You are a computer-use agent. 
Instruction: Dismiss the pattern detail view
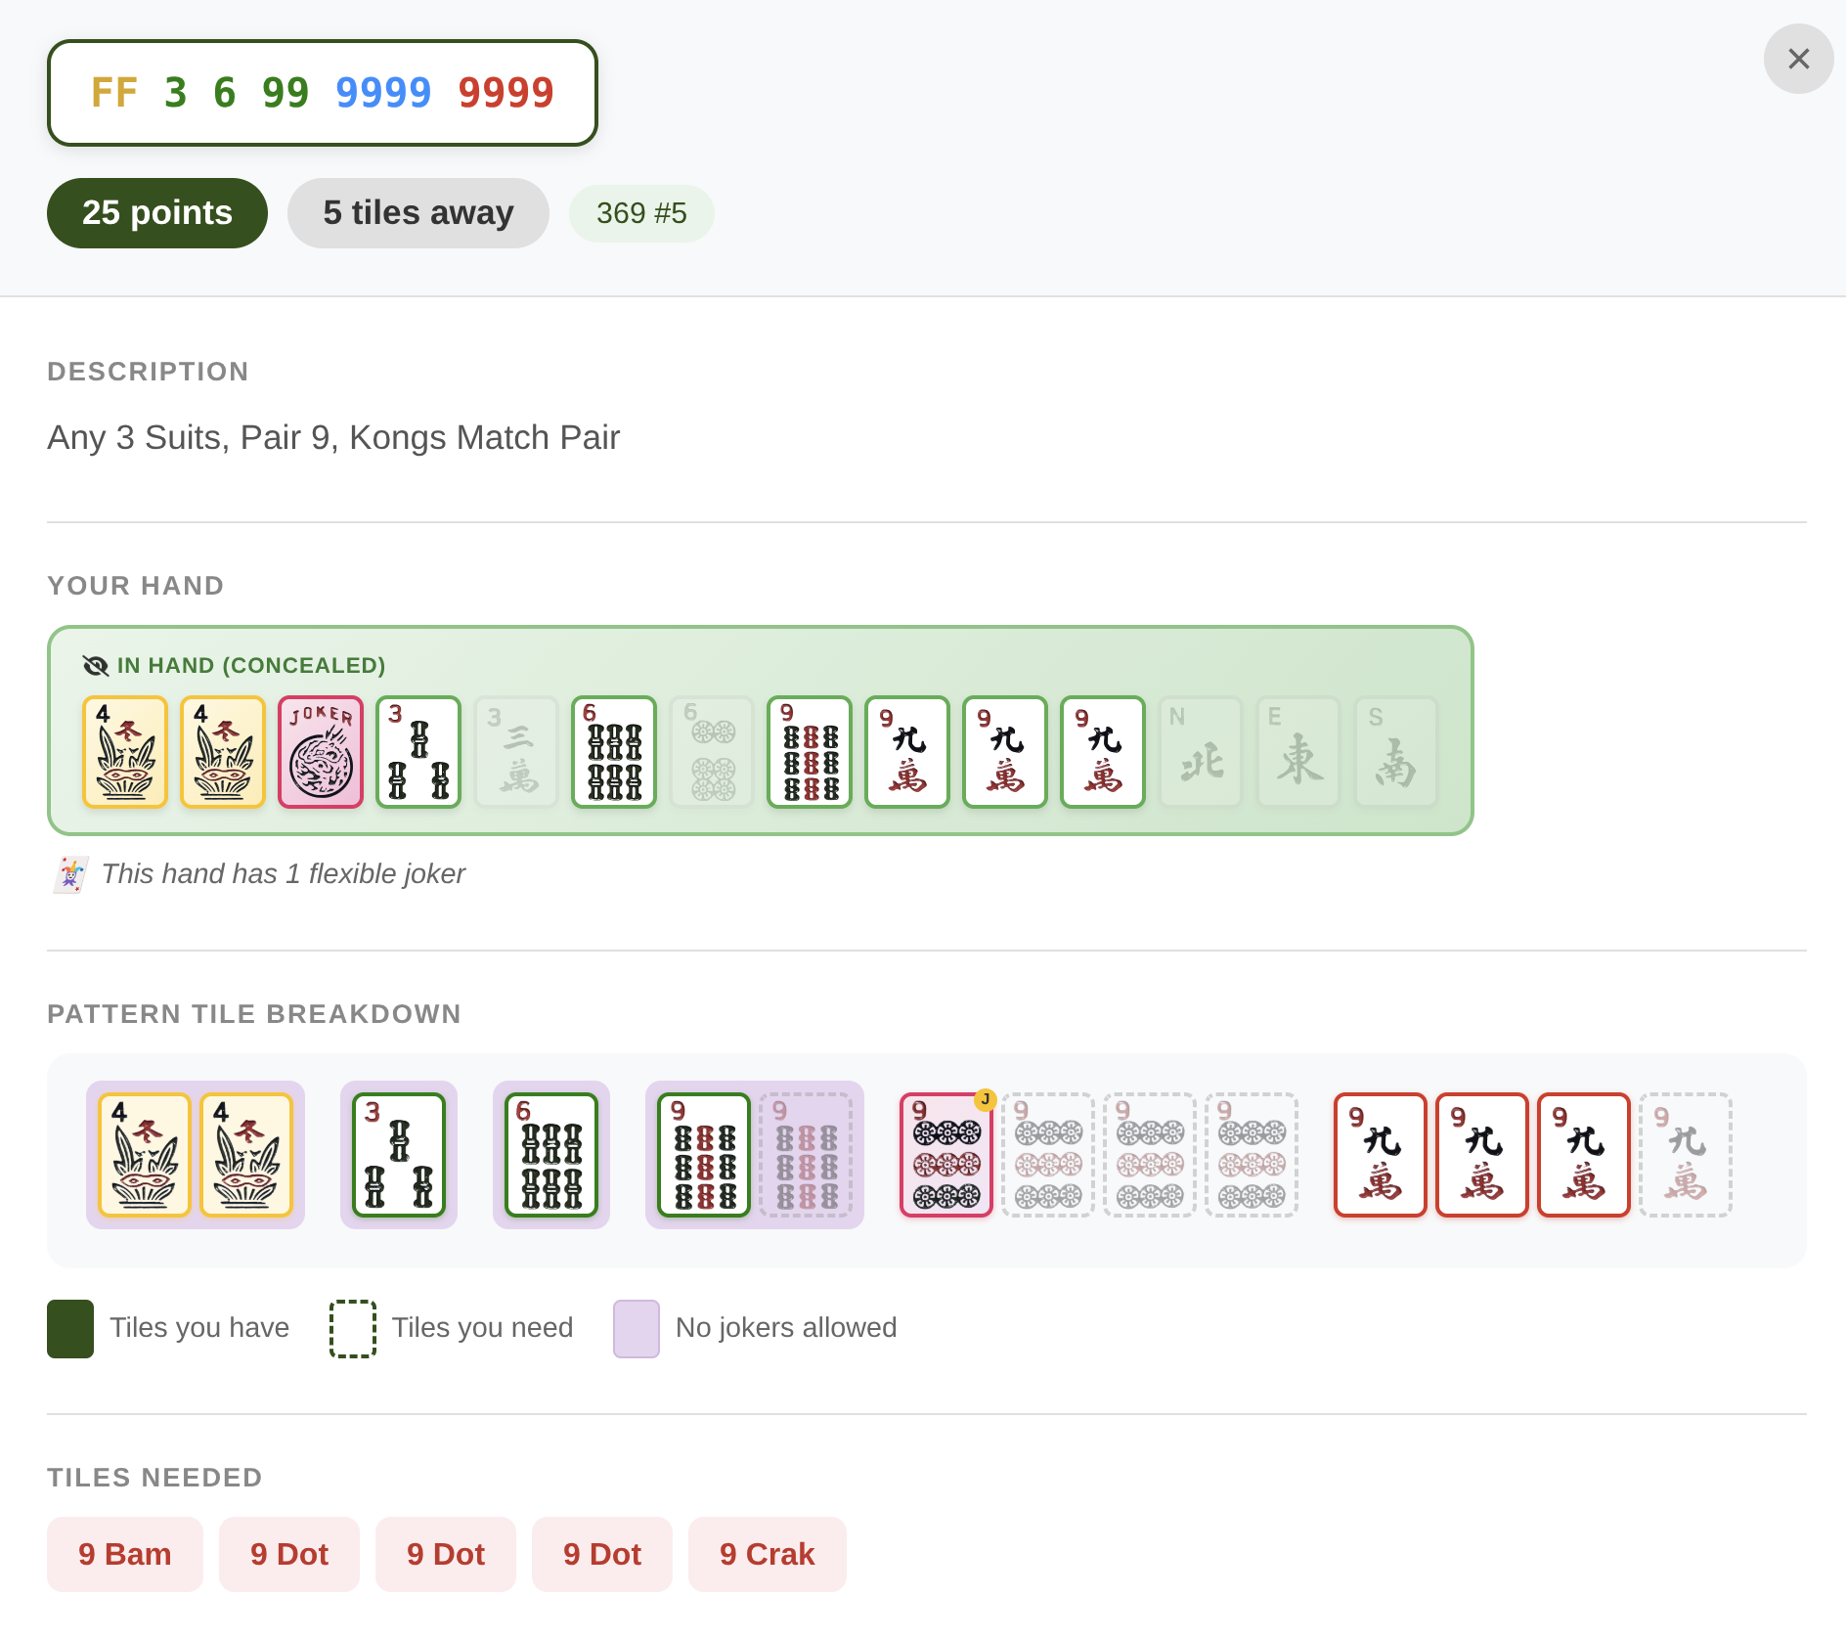[1797, 60]
